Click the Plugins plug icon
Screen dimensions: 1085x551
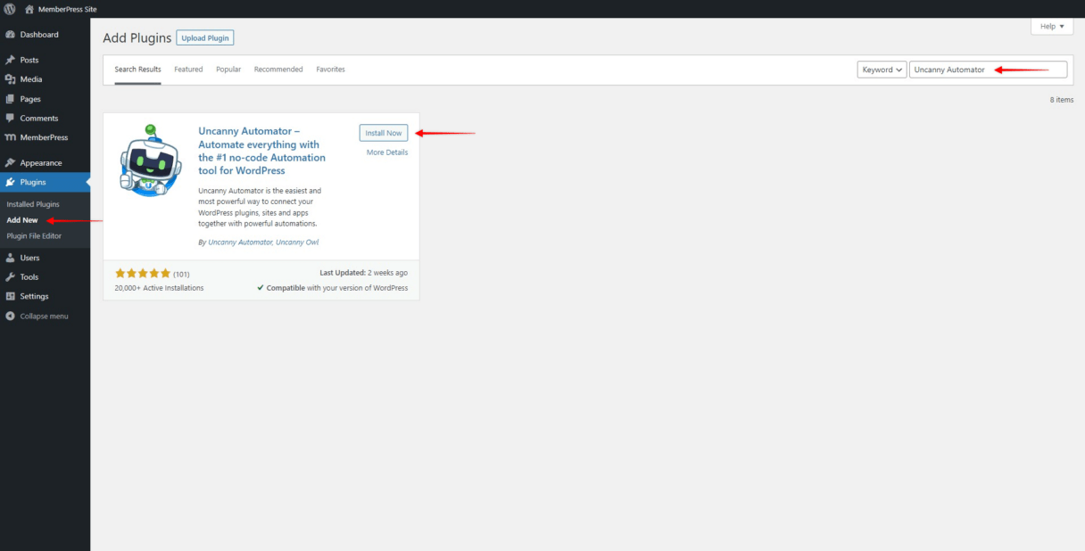(x=10, y=182)
